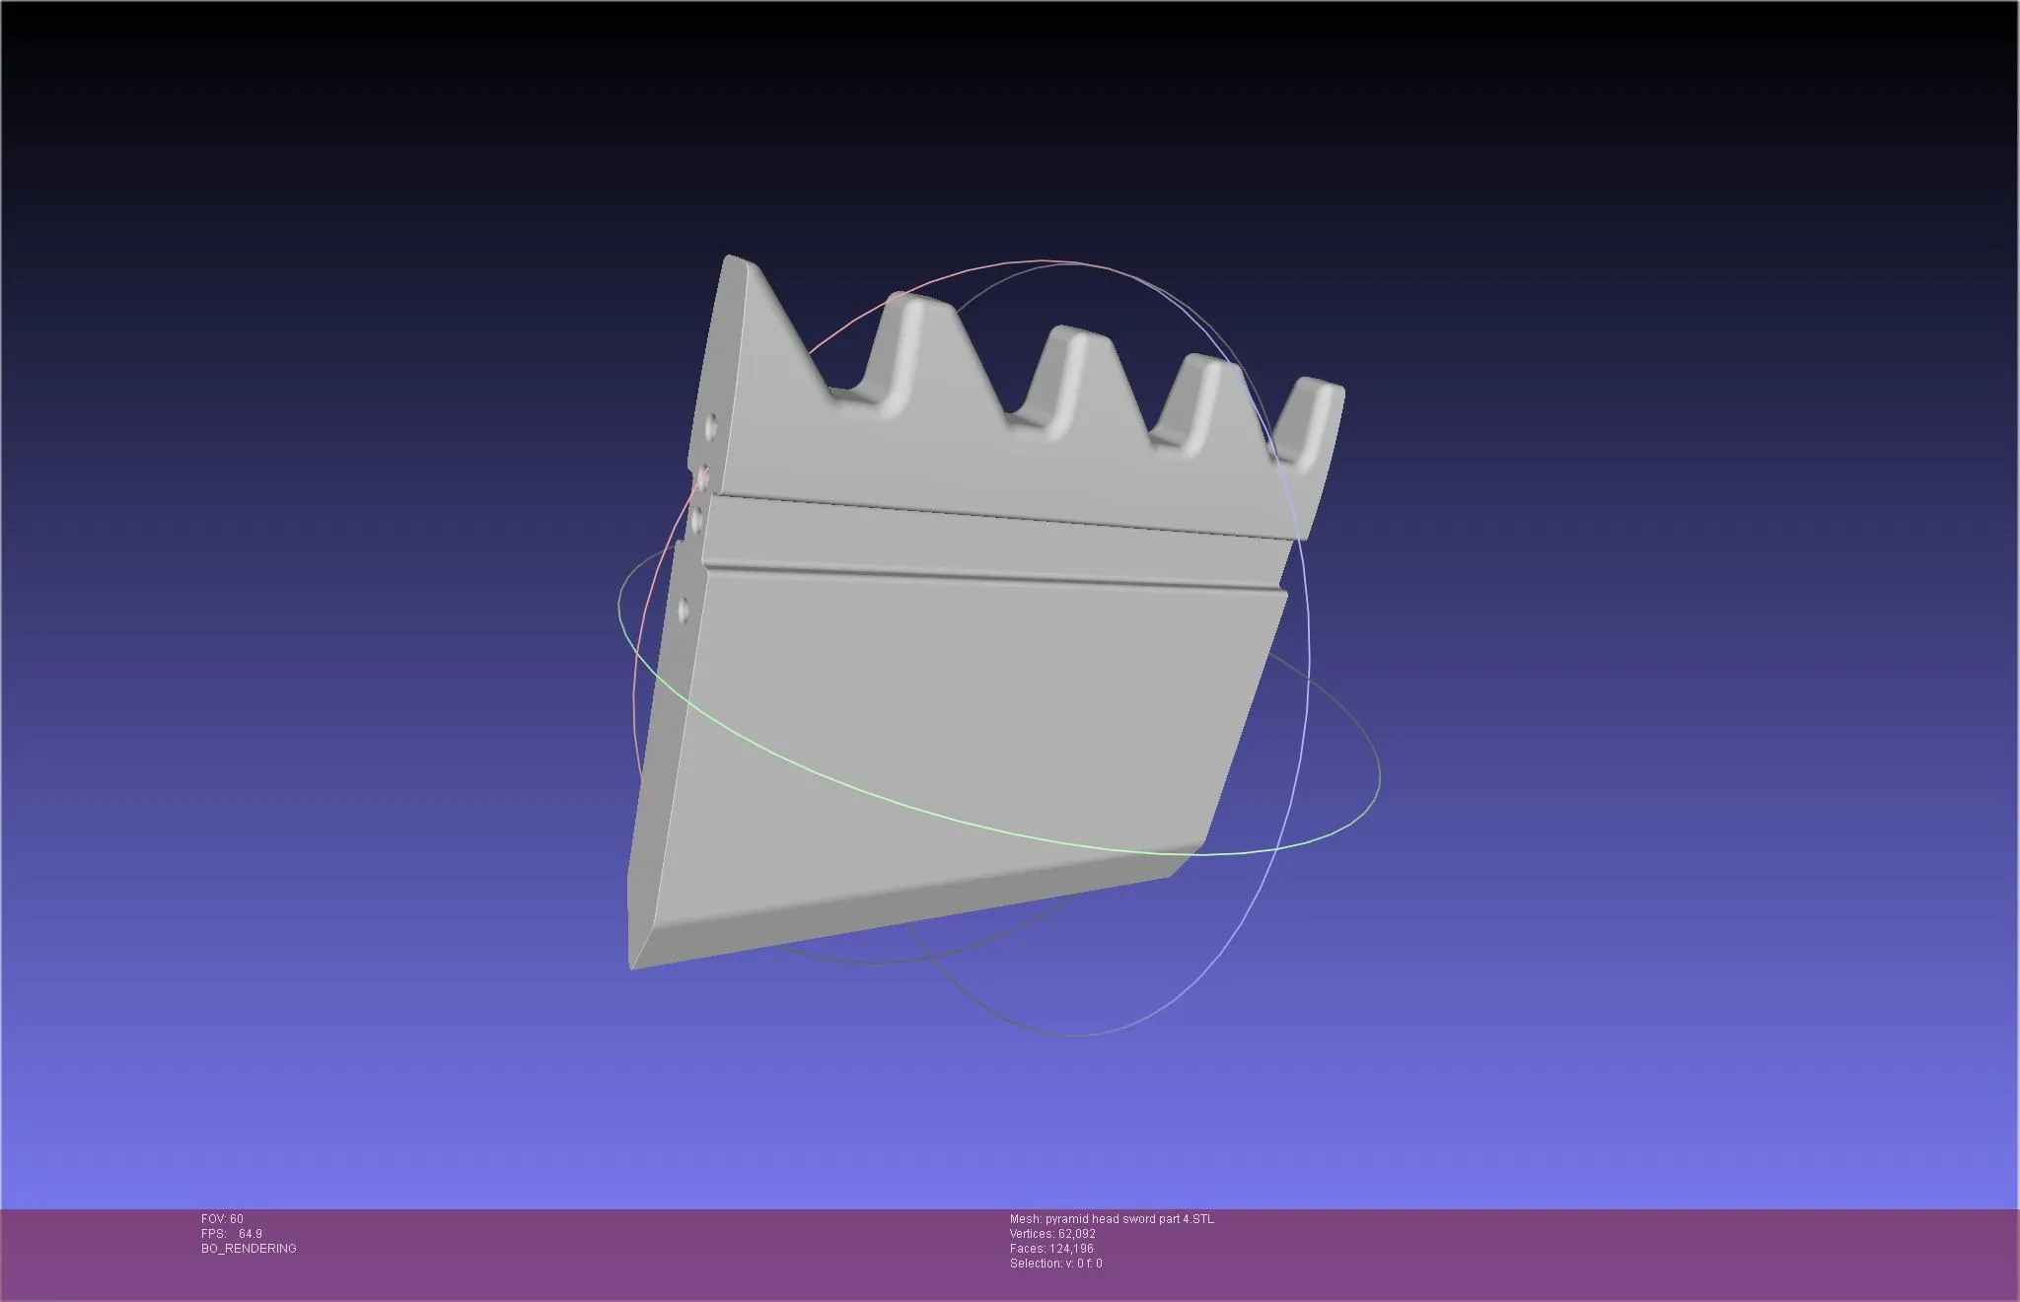
Task: Click the tallest leftmost blade tooth tip
Action: [738, 264]
